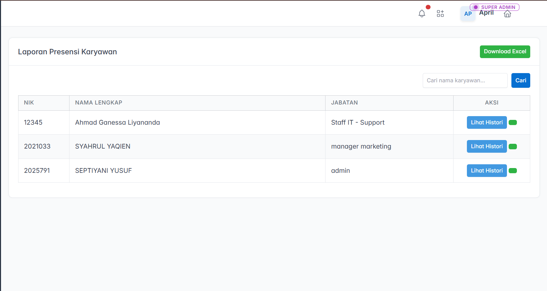Download the attendance report as Excel
547x291 pixels.
[x=505, y=52]
